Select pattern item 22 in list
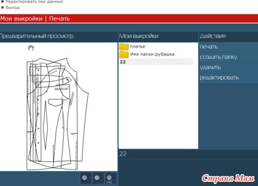The image size is (258, 186). [x=156, y=62]
